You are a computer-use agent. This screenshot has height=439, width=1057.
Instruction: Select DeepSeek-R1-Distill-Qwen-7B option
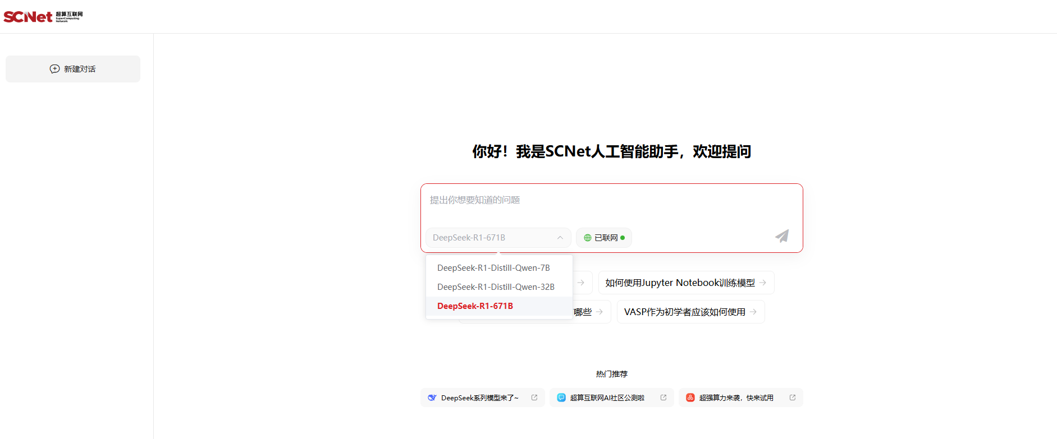pyautogui.click(x=499, y=268)
